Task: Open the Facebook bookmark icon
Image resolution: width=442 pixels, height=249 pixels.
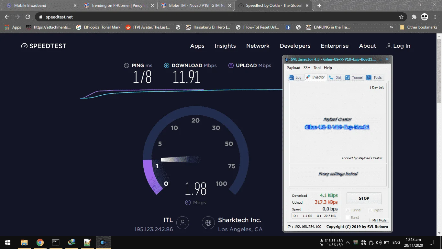Action: click(x=288, y=27)
